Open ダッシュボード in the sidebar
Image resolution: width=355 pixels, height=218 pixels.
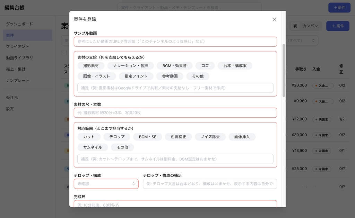tap(27, 24)
